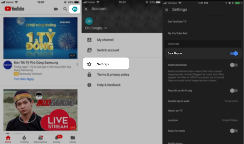Tap the 0:31 duration badge
Screen dimensions: 244x144
(x=73, y=56)
